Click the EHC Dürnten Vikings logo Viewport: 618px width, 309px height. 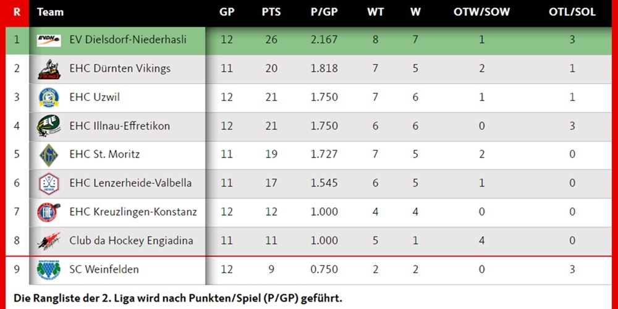[x=49, y=69]
